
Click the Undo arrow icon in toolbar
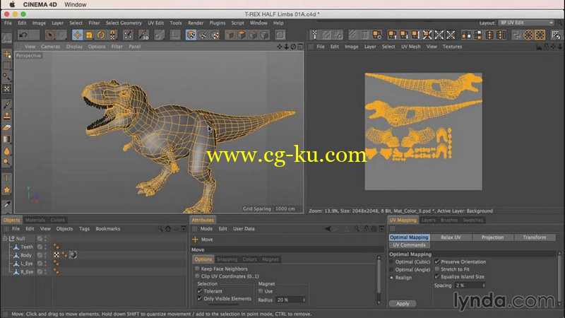(x=23, y=35)
